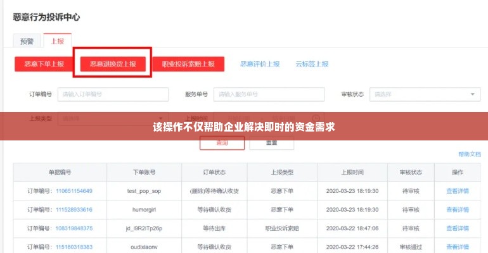Open order number 110651154649
Viewport: 488px width, 253px height.
pyautogui.click(x=74, y=191)
